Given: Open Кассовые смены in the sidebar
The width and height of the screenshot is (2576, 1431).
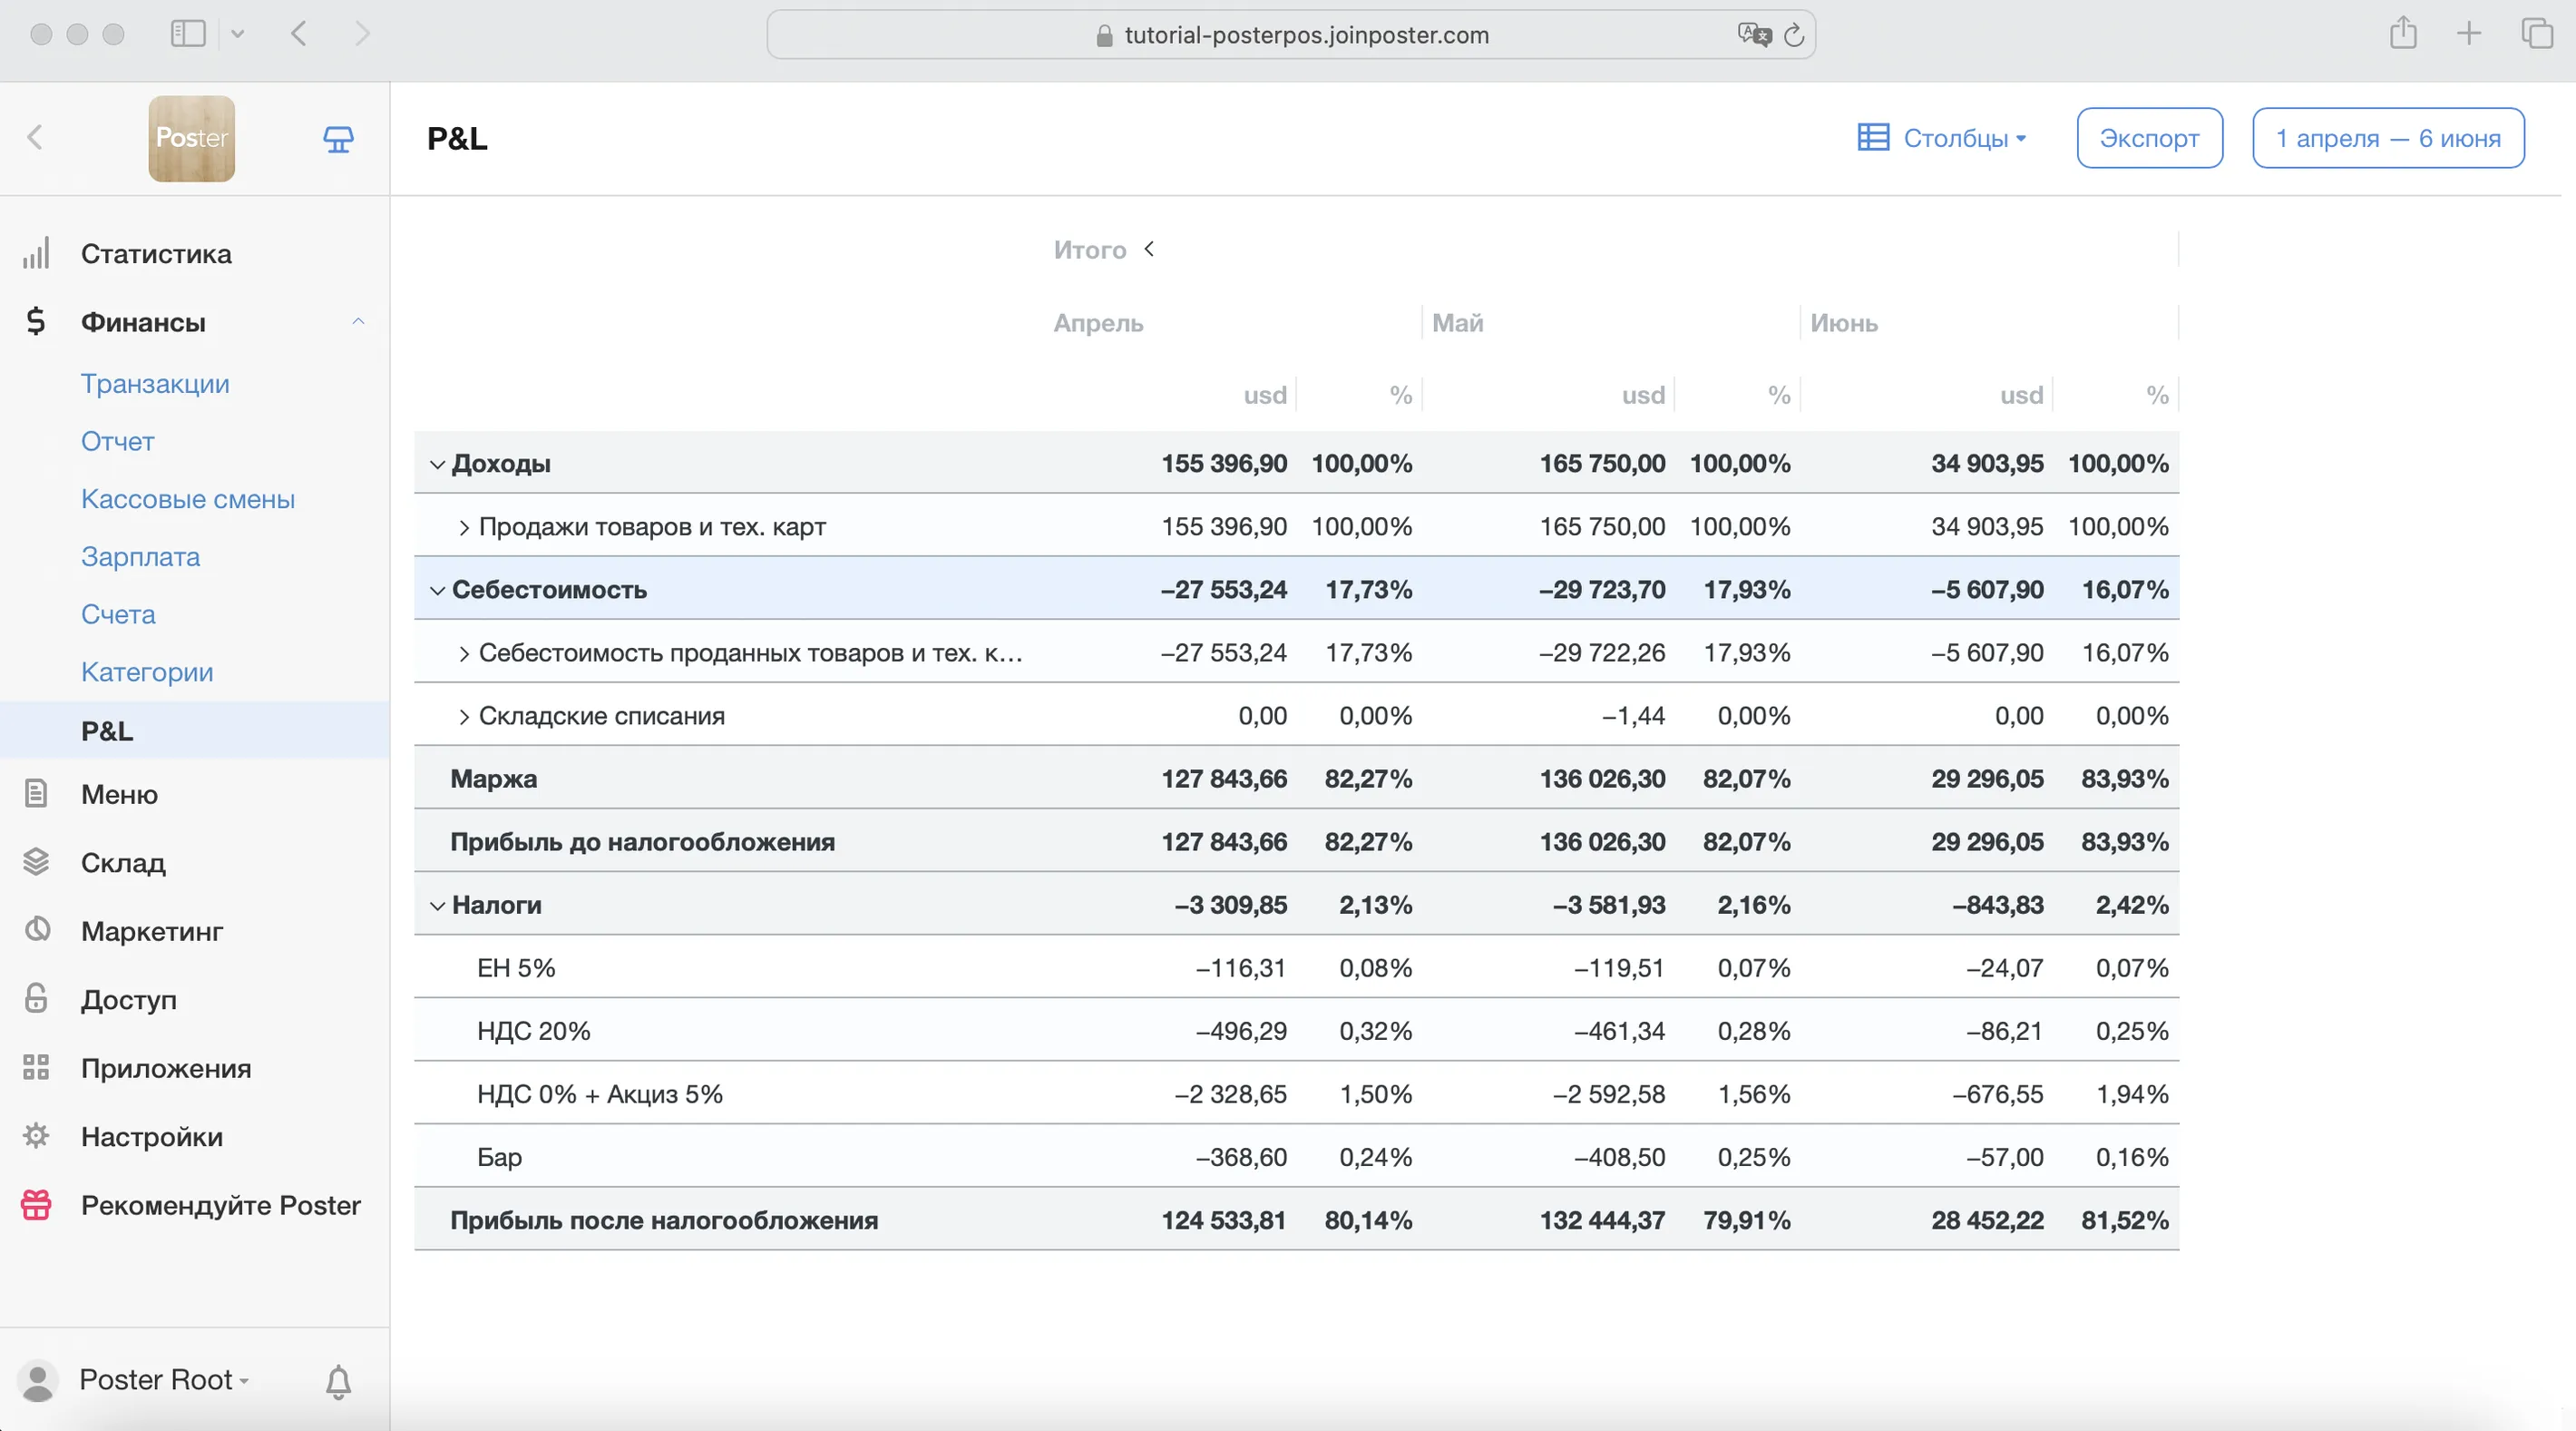Looking at the screenshot, I should click(x=188, y=499).
